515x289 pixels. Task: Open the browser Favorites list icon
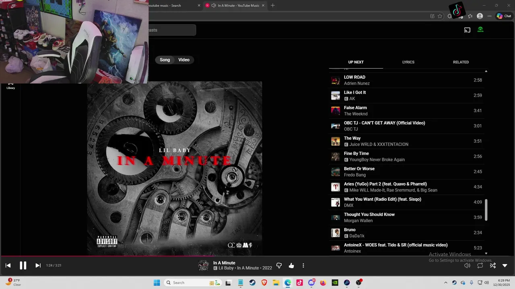pos(470,16)
